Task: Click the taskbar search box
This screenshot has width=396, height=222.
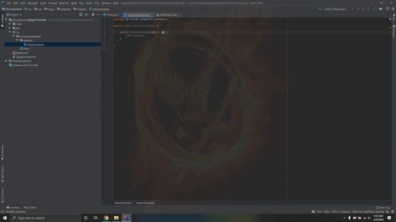Action: click(x=45, y=218)
